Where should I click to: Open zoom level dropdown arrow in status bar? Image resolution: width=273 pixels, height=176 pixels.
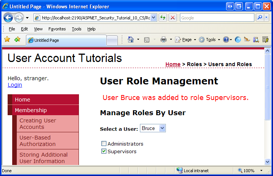pyautogui.click(x=261, y=171)
